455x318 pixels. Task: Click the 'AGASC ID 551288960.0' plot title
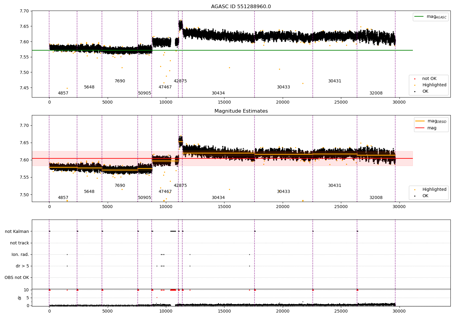tap(241, 7)
